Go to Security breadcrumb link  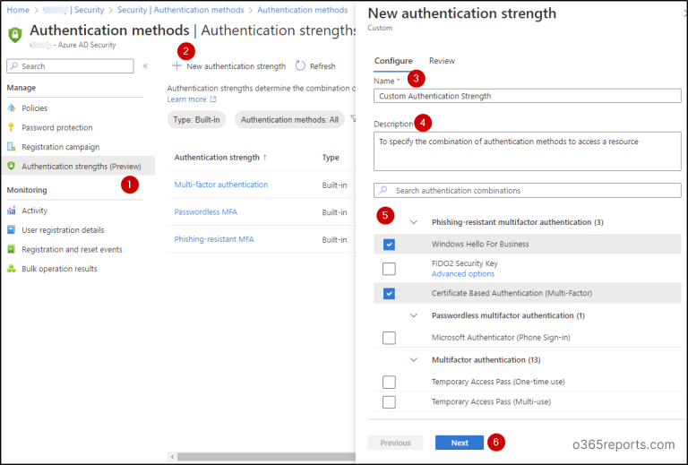[89, 10]
